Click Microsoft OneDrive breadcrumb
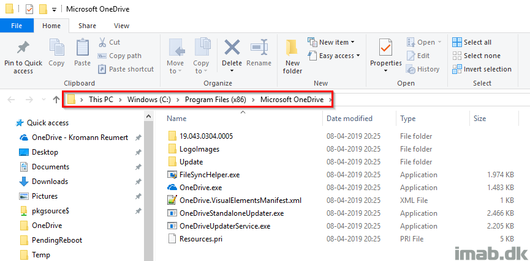 pyautogui.click(x=292, y=100)
